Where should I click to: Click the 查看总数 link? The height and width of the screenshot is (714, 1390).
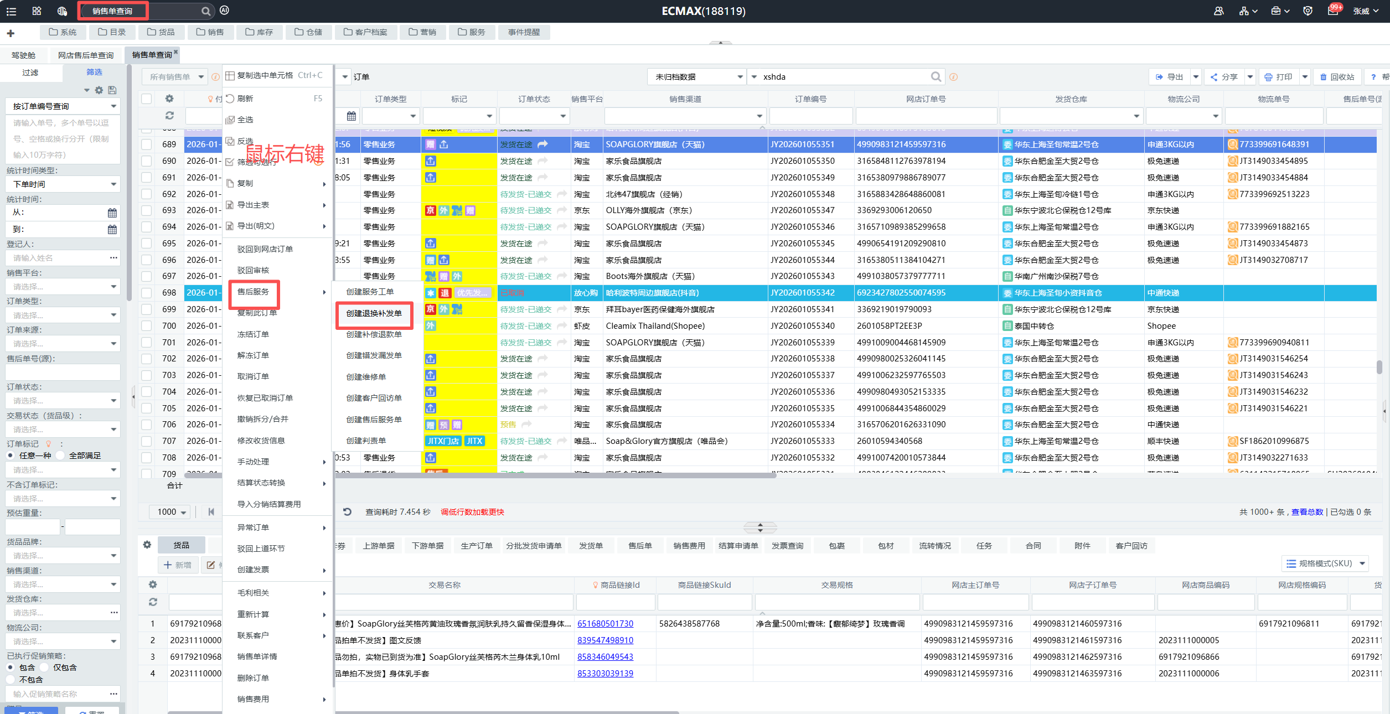(x=1307, y=512)
